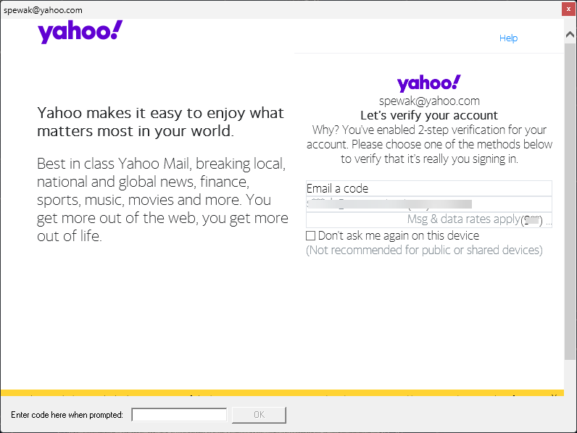Choose the "Msg & data rates apply" text option

[x=428, y=219]
